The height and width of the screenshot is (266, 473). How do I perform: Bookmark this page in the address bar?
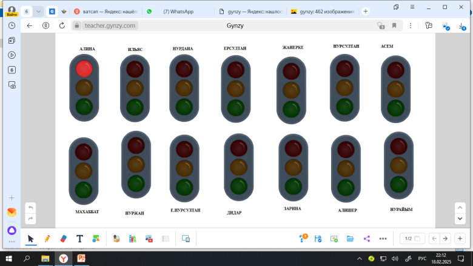pyautogui.click(x=394, y=25)
